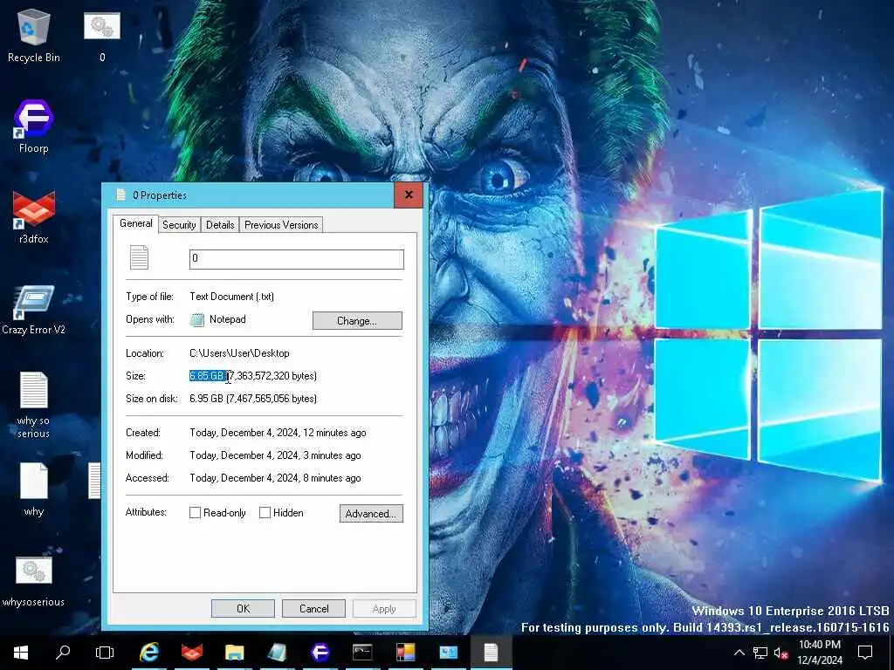
Task: Open network status tray icon
Action: [x=760, y=653]
